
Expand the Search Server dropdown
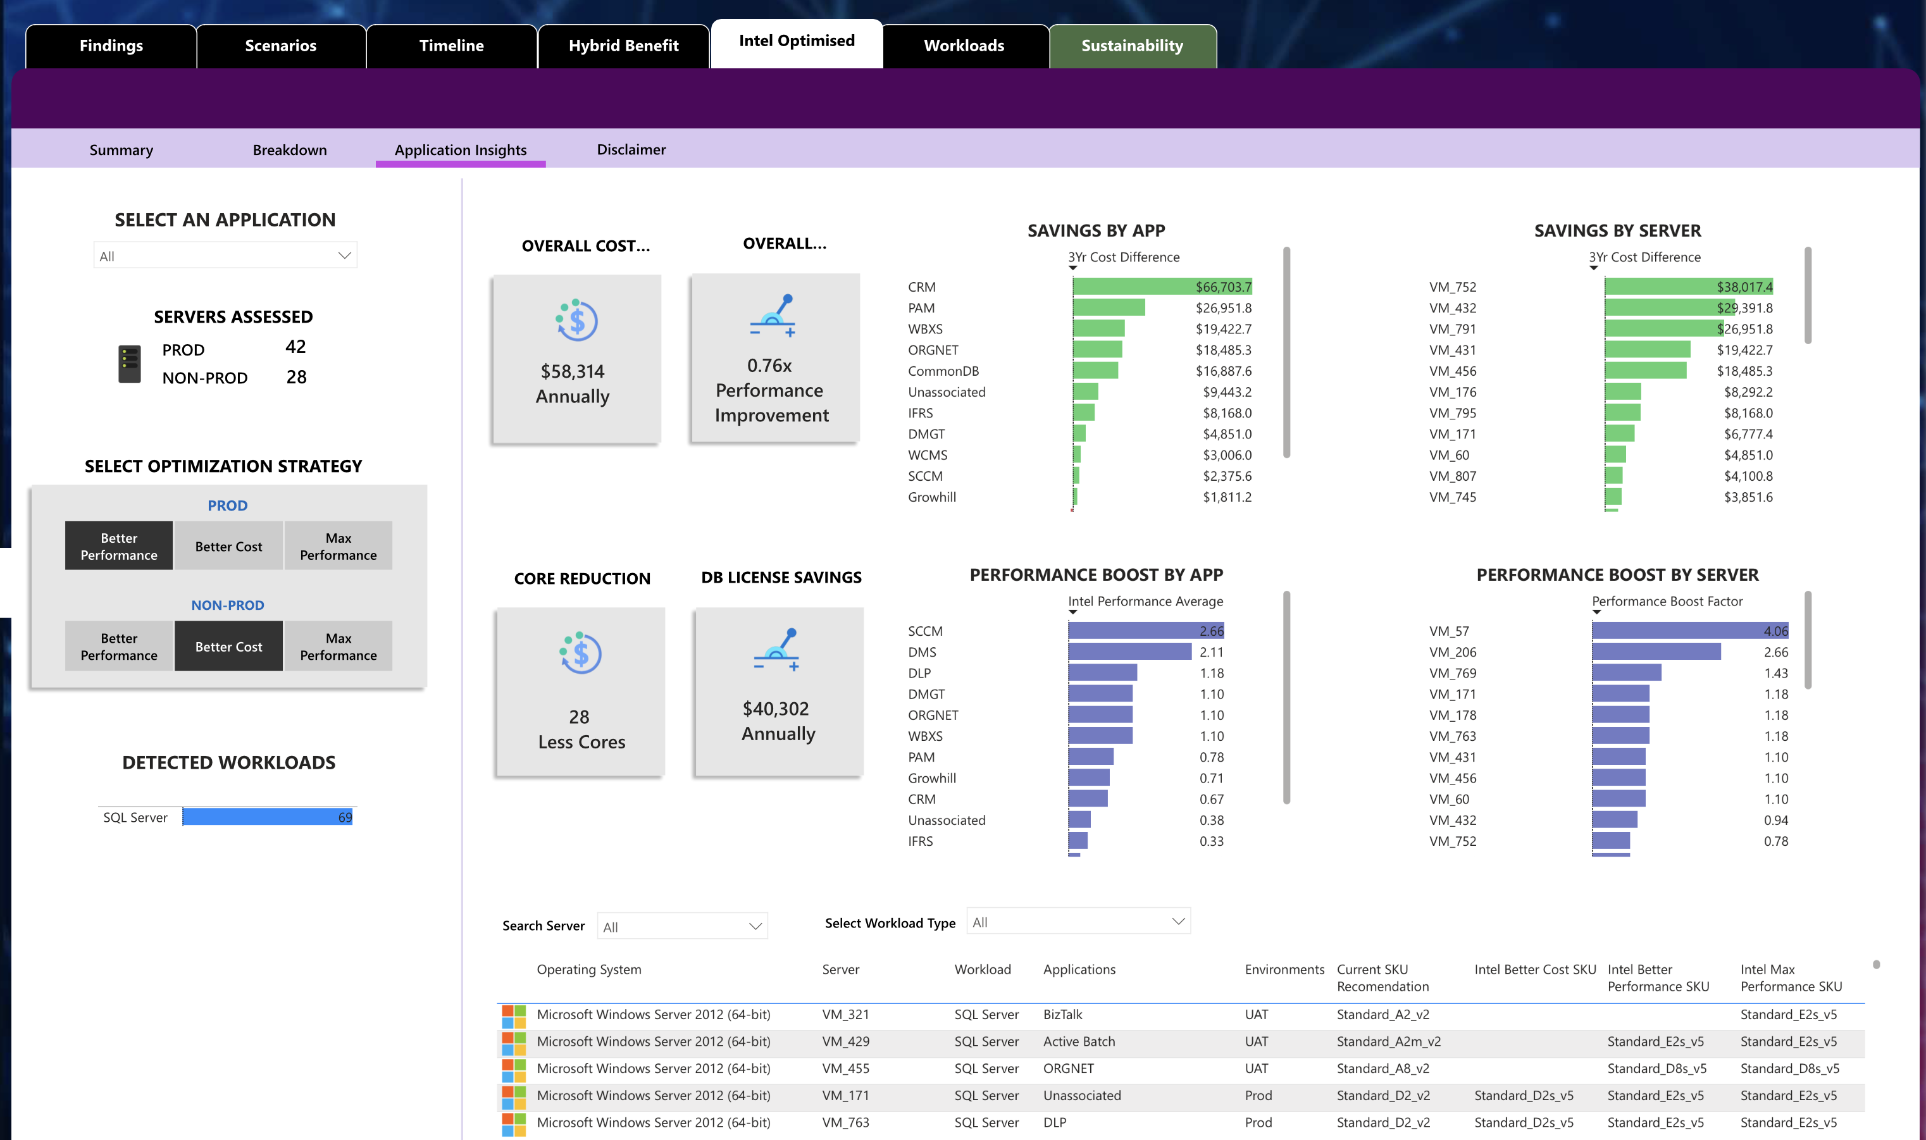(x=681, y=926)
